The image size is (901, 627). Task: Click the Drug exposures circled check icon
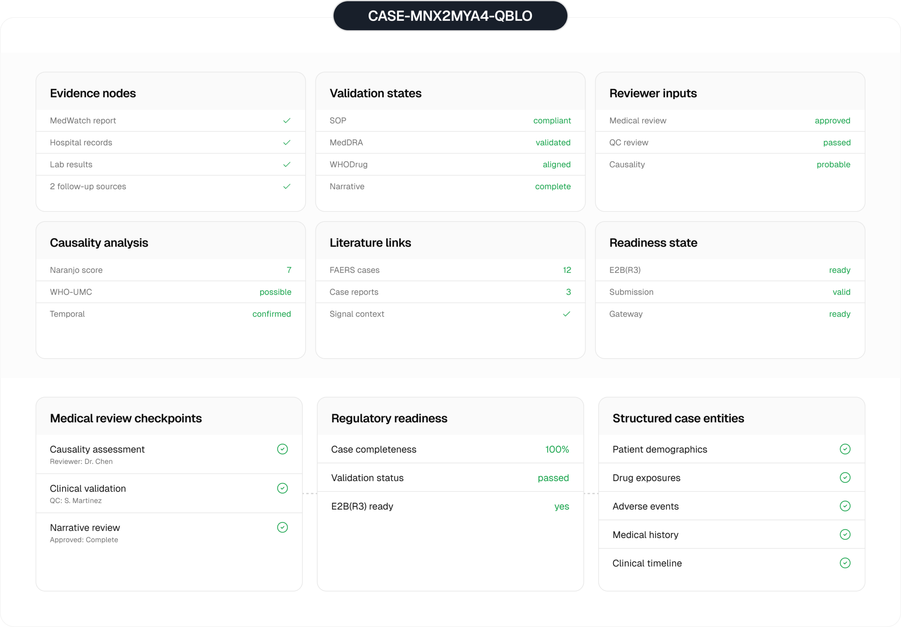(x=845, y=478)
